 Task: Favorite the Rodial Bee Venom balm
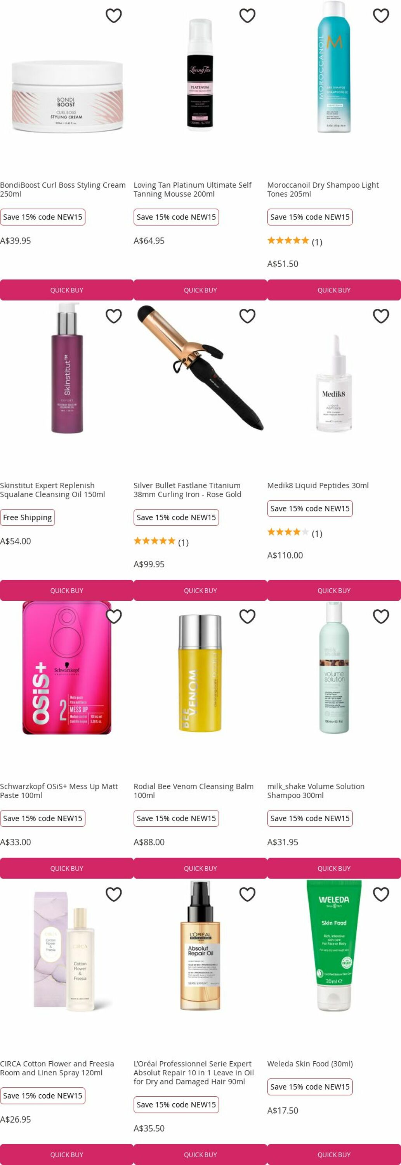tap(247, 616)
